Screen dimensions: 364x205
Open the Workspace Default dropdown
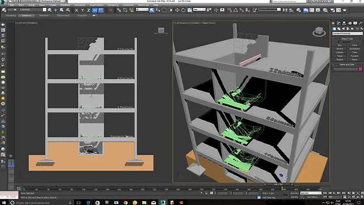coord(53,1)
